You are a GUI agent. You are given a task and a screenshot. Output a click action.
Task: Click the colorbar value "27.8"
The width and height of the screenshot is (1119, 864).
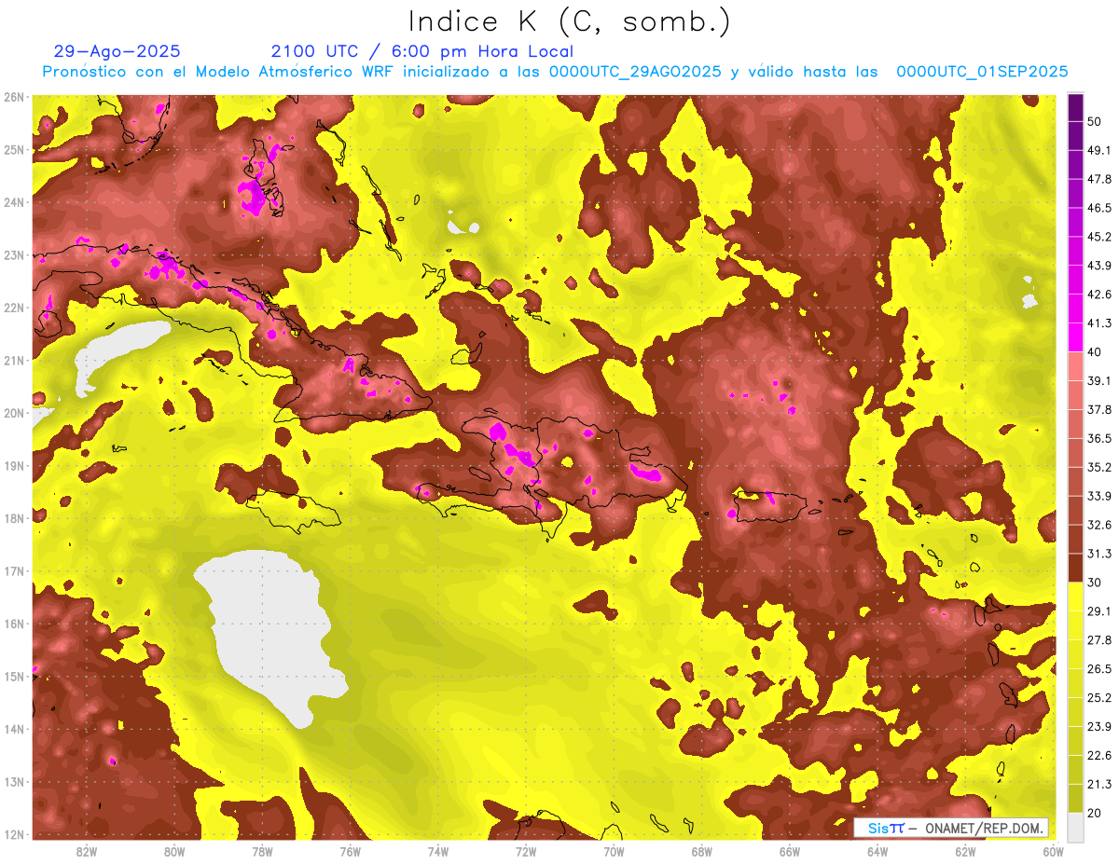coord(1098,640)
